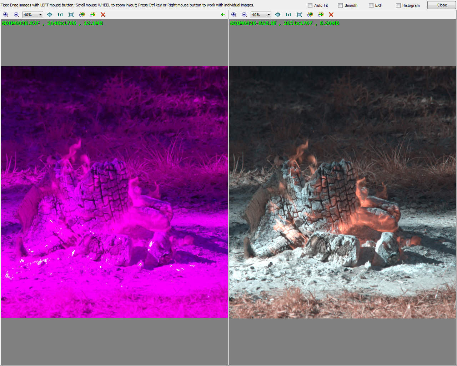This screenshot has height=366, width=457.
Task: Click the best-fit frame icon in left toolbar
Action: 71,15
